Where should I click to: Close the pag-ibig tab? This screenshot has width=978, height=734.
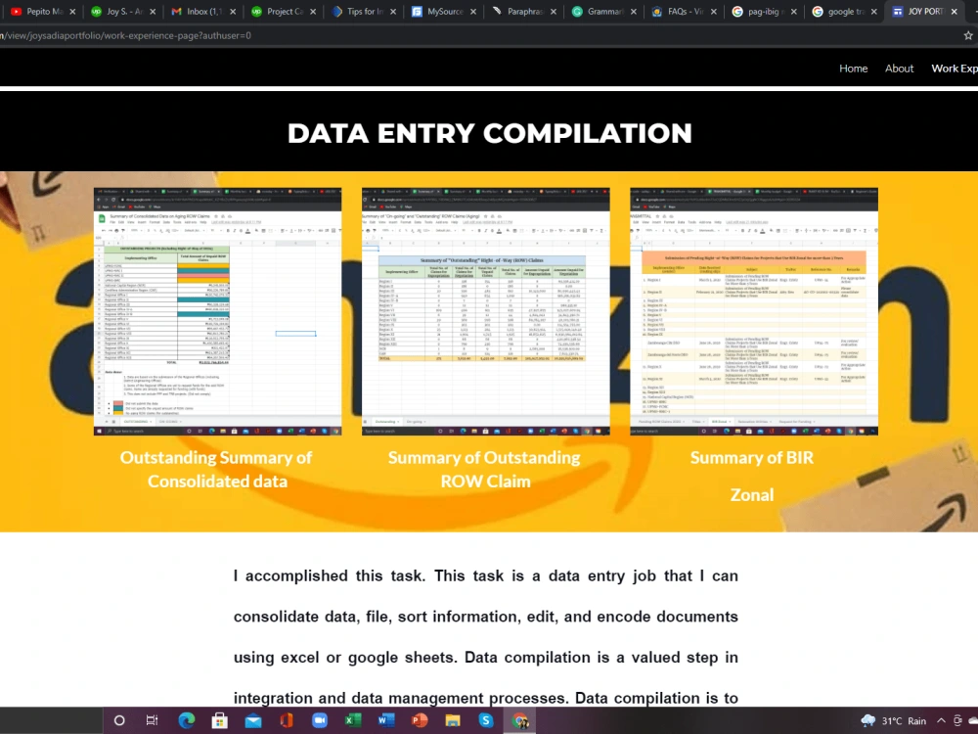pyautogui.click(x=793, y=11)
